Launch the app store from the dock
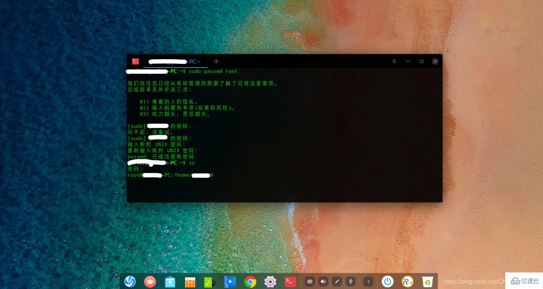This screenshot has width=543, height=289. pyautogui.click(x=190, y=282)
